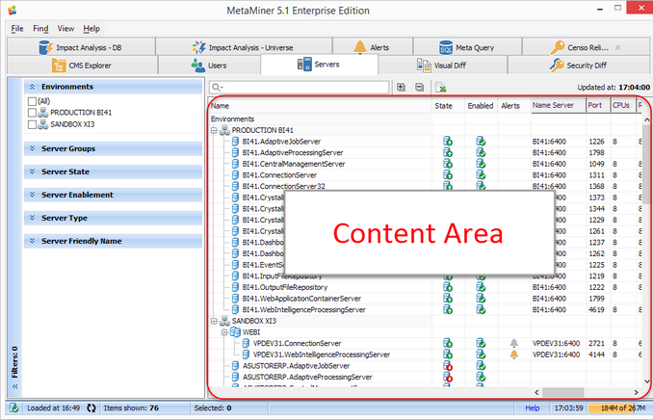The width and height of the screenshot is (653, 420).
Task: Click the horizontal scrollbar thumb
Action: [562, 392]
